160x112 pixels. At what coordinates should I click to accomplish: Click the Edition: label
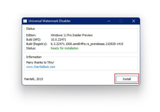pyautogui.click(x=31, y=35)
